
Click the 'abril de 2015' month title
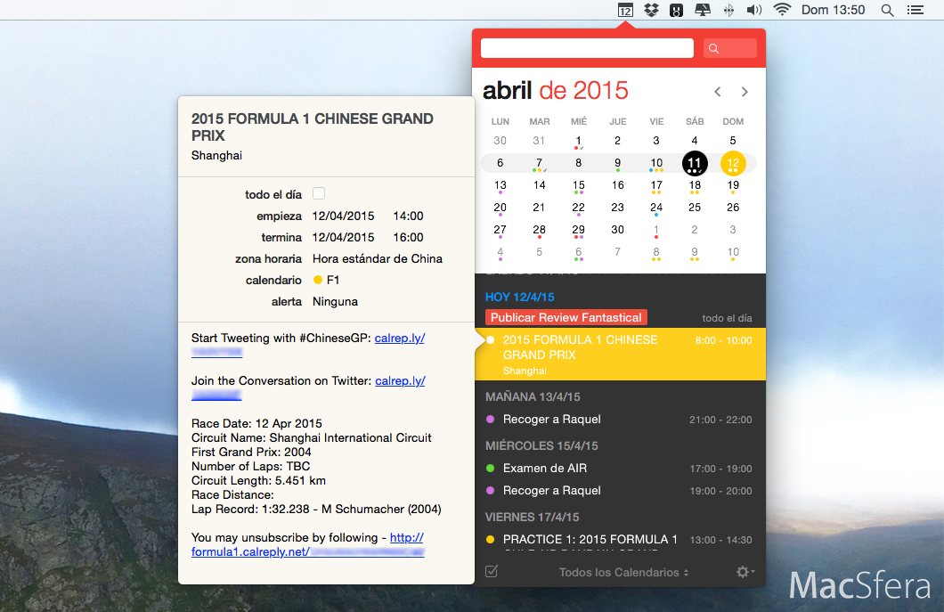tap(555, 91)
